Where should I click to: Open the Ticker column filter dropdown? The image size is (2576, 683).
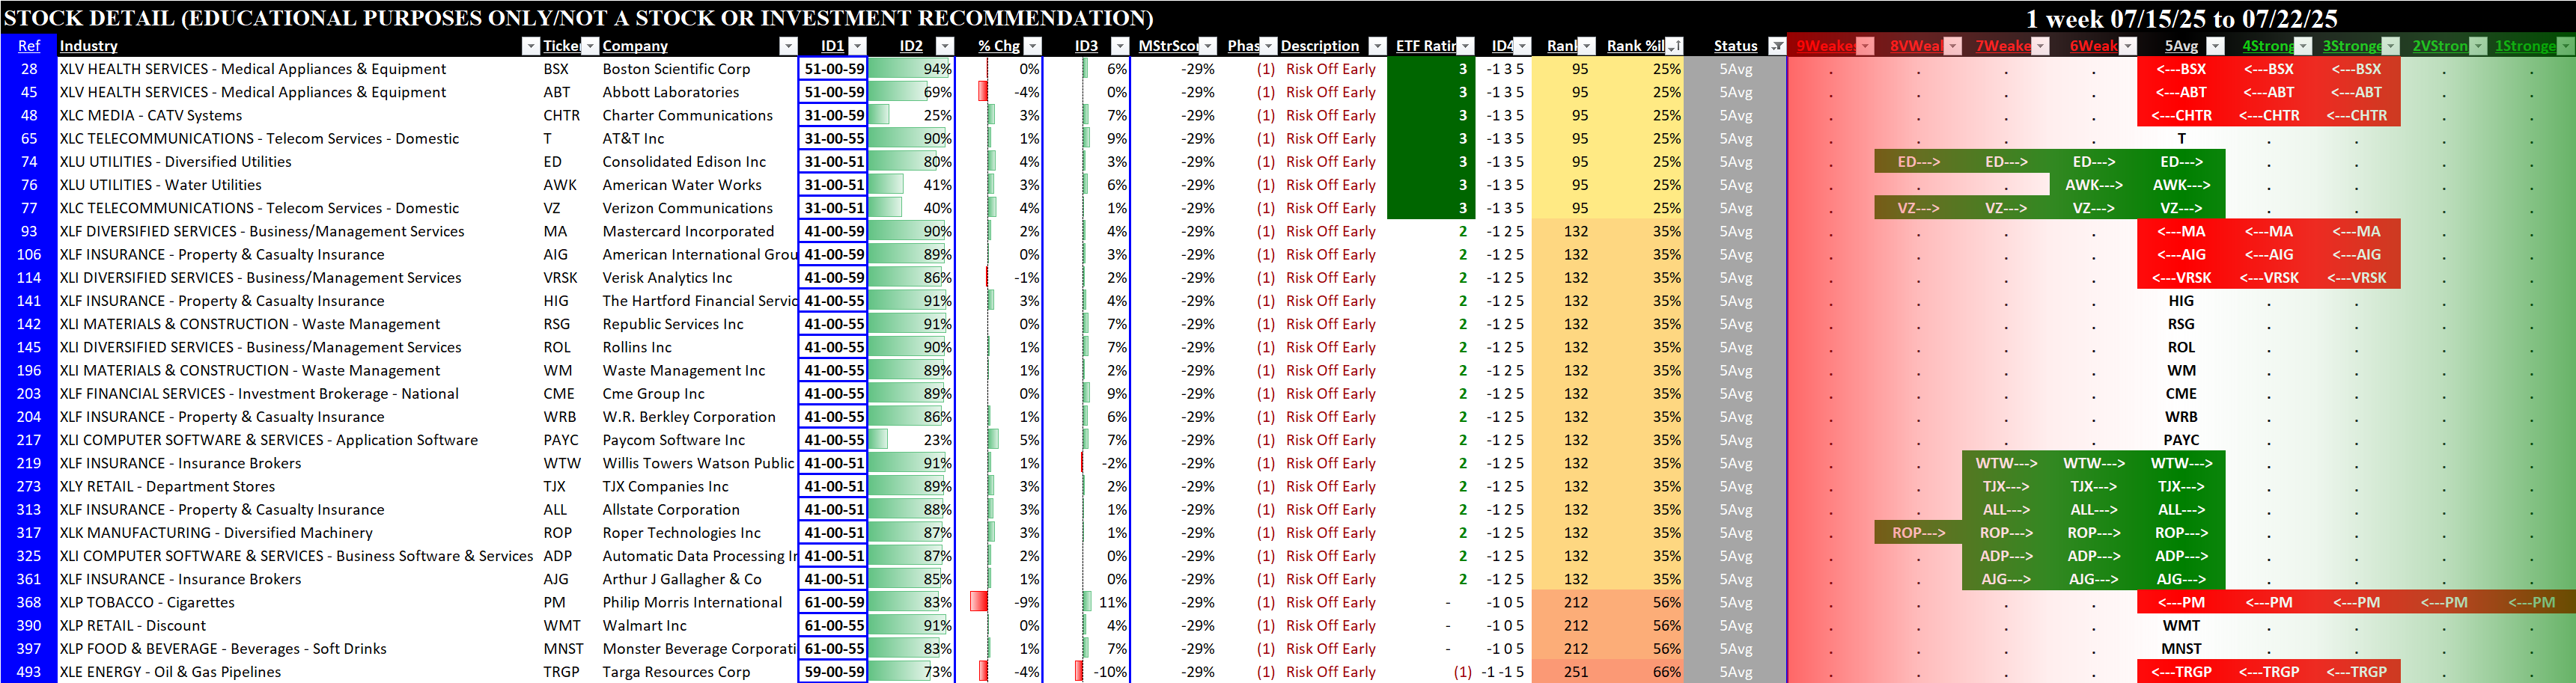click(590, 46)
